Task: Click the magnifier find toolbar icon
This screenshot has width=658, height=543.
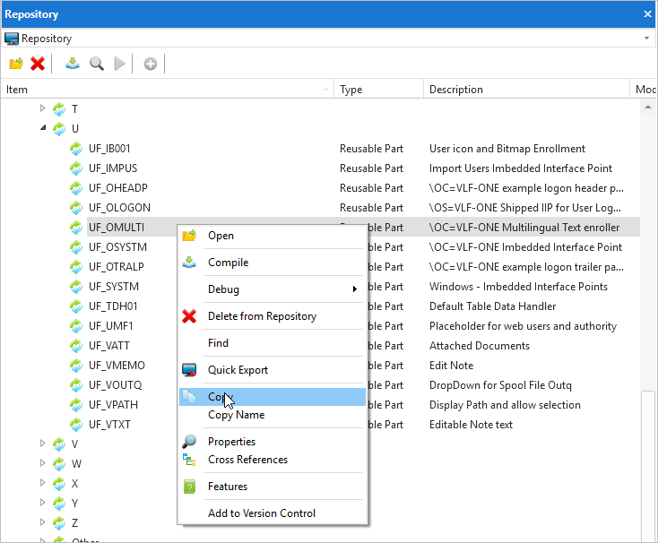Action: point(96,64)
